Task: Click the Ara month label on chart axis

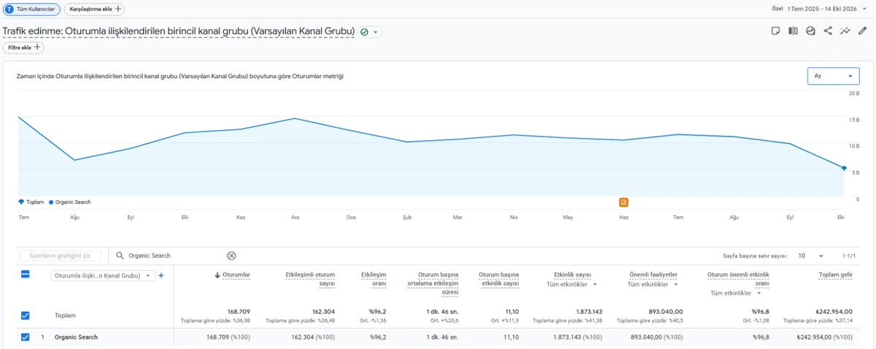Action: click(294, 217)
